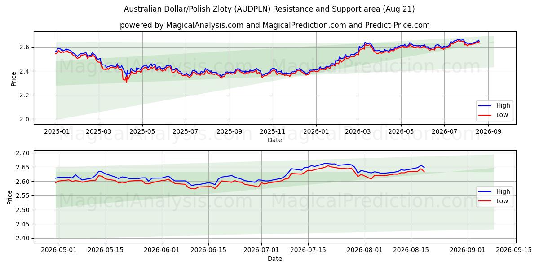This screenshot has width=539, height=269.
Task: Click the 2.50 price tick on lower chart
Action: tap(23, 210)
